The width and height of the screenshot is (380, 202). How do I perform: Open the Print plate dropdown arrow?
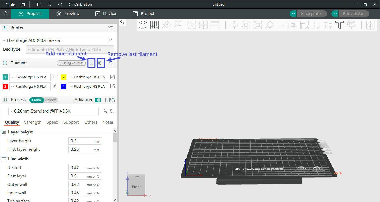click(335, 14)
